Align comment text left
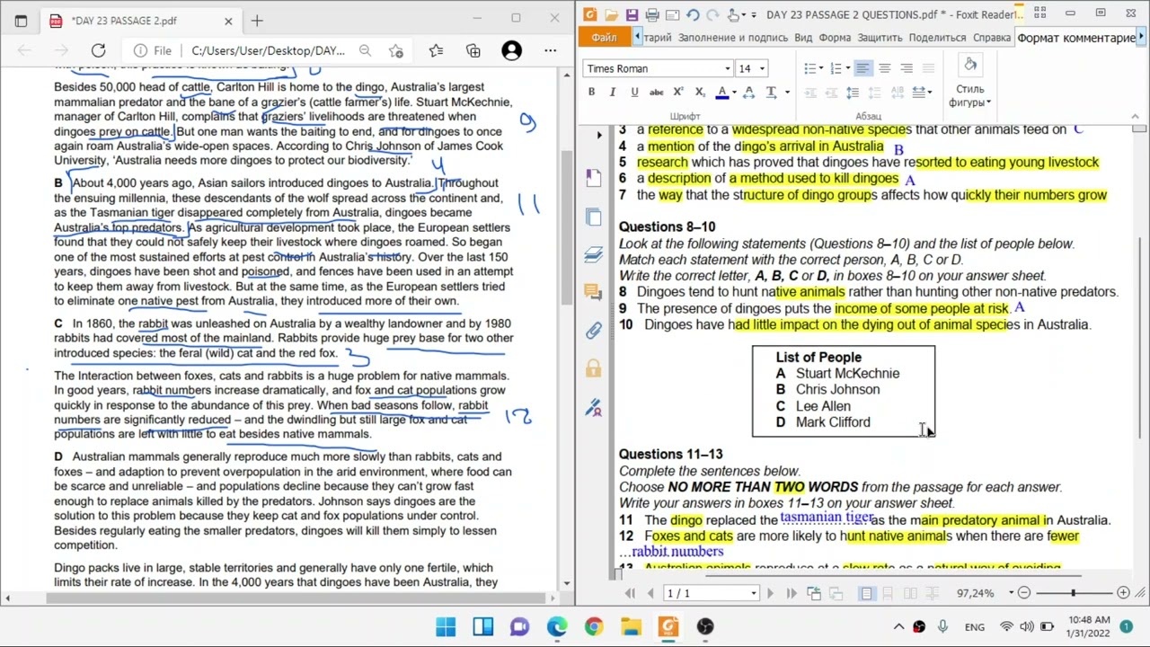Image resolution: width=1150 pixels, height=647 pixels. (x=862, y=68)
